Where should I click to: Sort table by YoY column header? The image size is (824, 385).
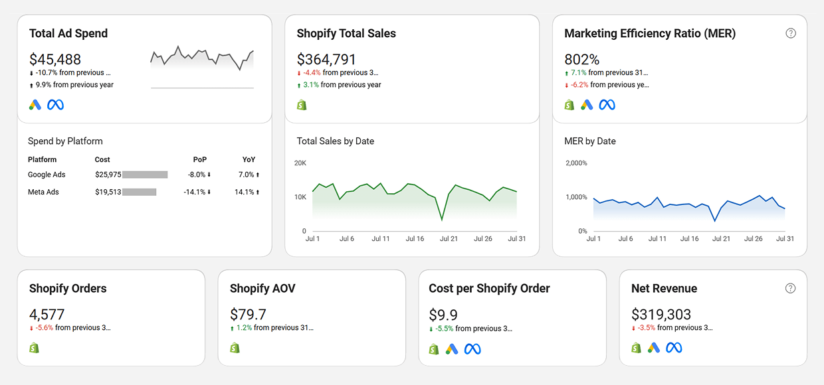click(x=249, y=159)
